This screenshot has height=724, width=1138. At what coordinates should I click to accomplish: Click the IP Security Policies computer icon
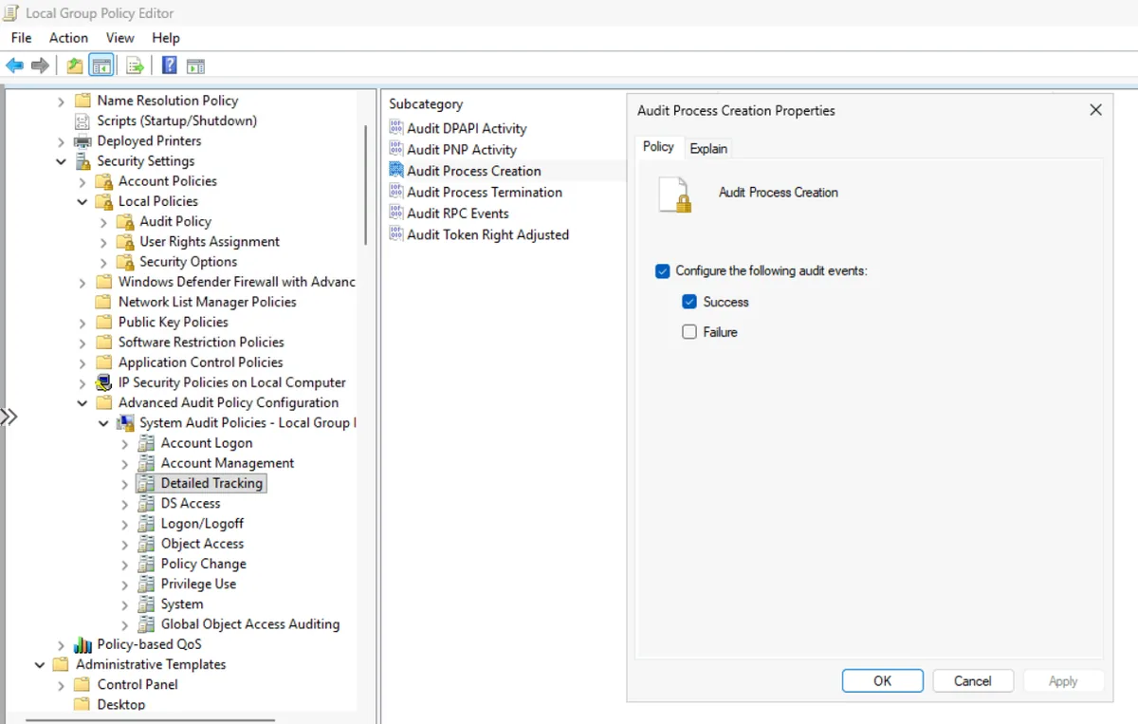[103, 382]
